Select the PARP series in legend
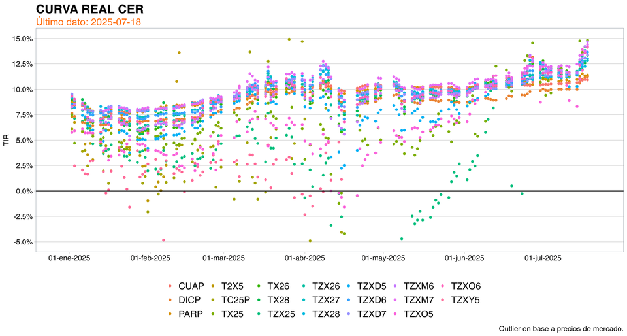Image resolution: width=627 pixels, height=336 pixels. 191,314
